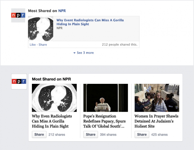
Task: Click the small NPR source label under the top headline
Action: coord(59,28)
